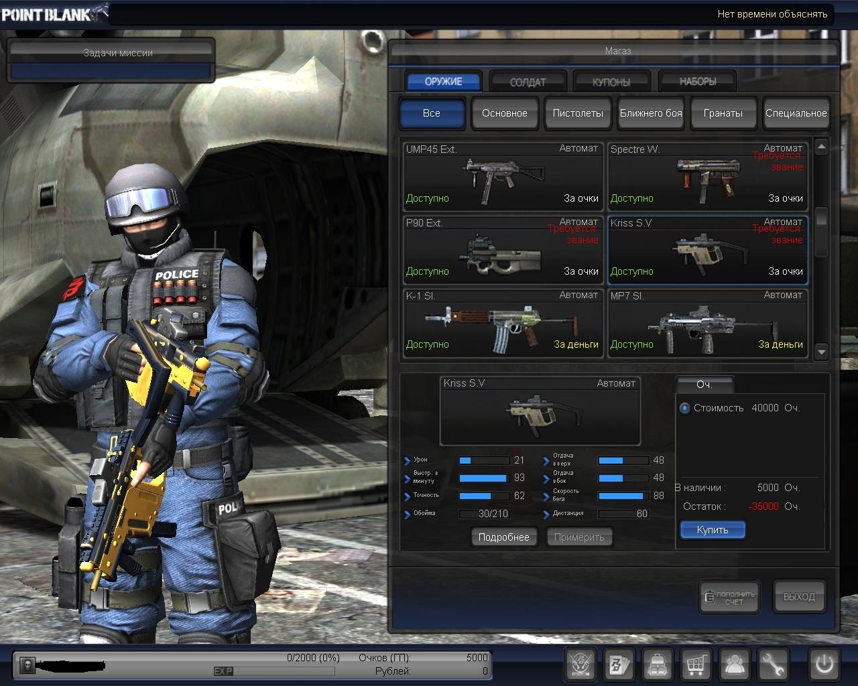
Task: Open the backpack inventory icon
Action: click(658, 665)
